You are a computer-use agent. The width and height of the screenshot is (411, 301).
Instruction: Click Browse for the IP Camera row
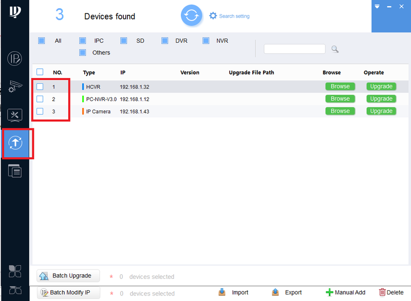[340, 111]
